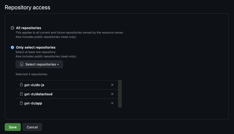Viewport: 234px width, 134px height.
Task: Click the All repositories label text
Action: point(28,28)
